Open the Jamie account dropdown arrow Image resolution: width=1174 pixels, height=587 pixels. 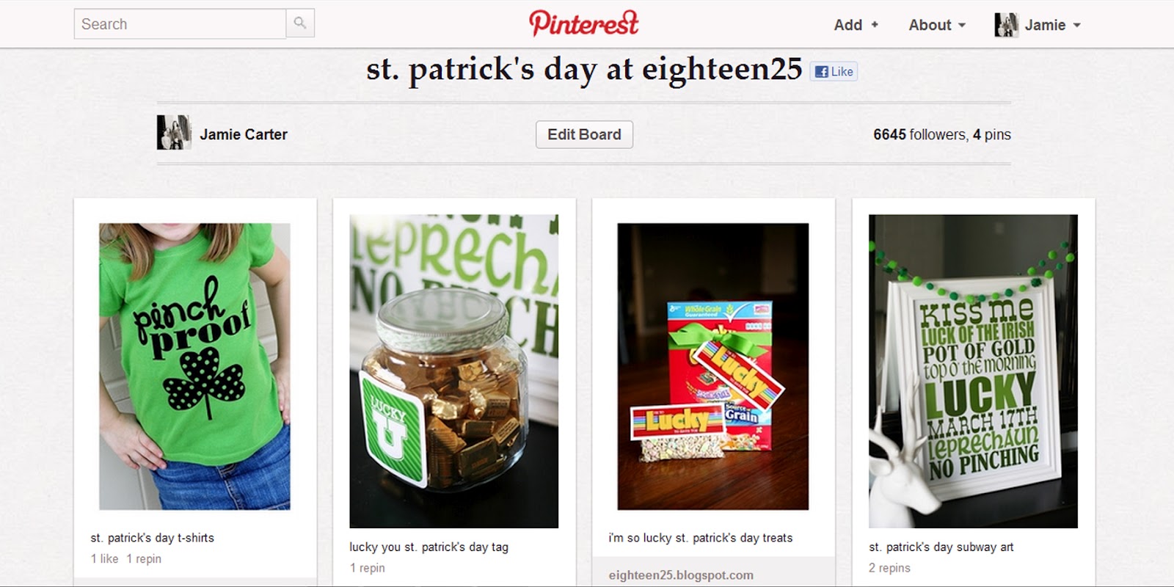pos(1077,25)
